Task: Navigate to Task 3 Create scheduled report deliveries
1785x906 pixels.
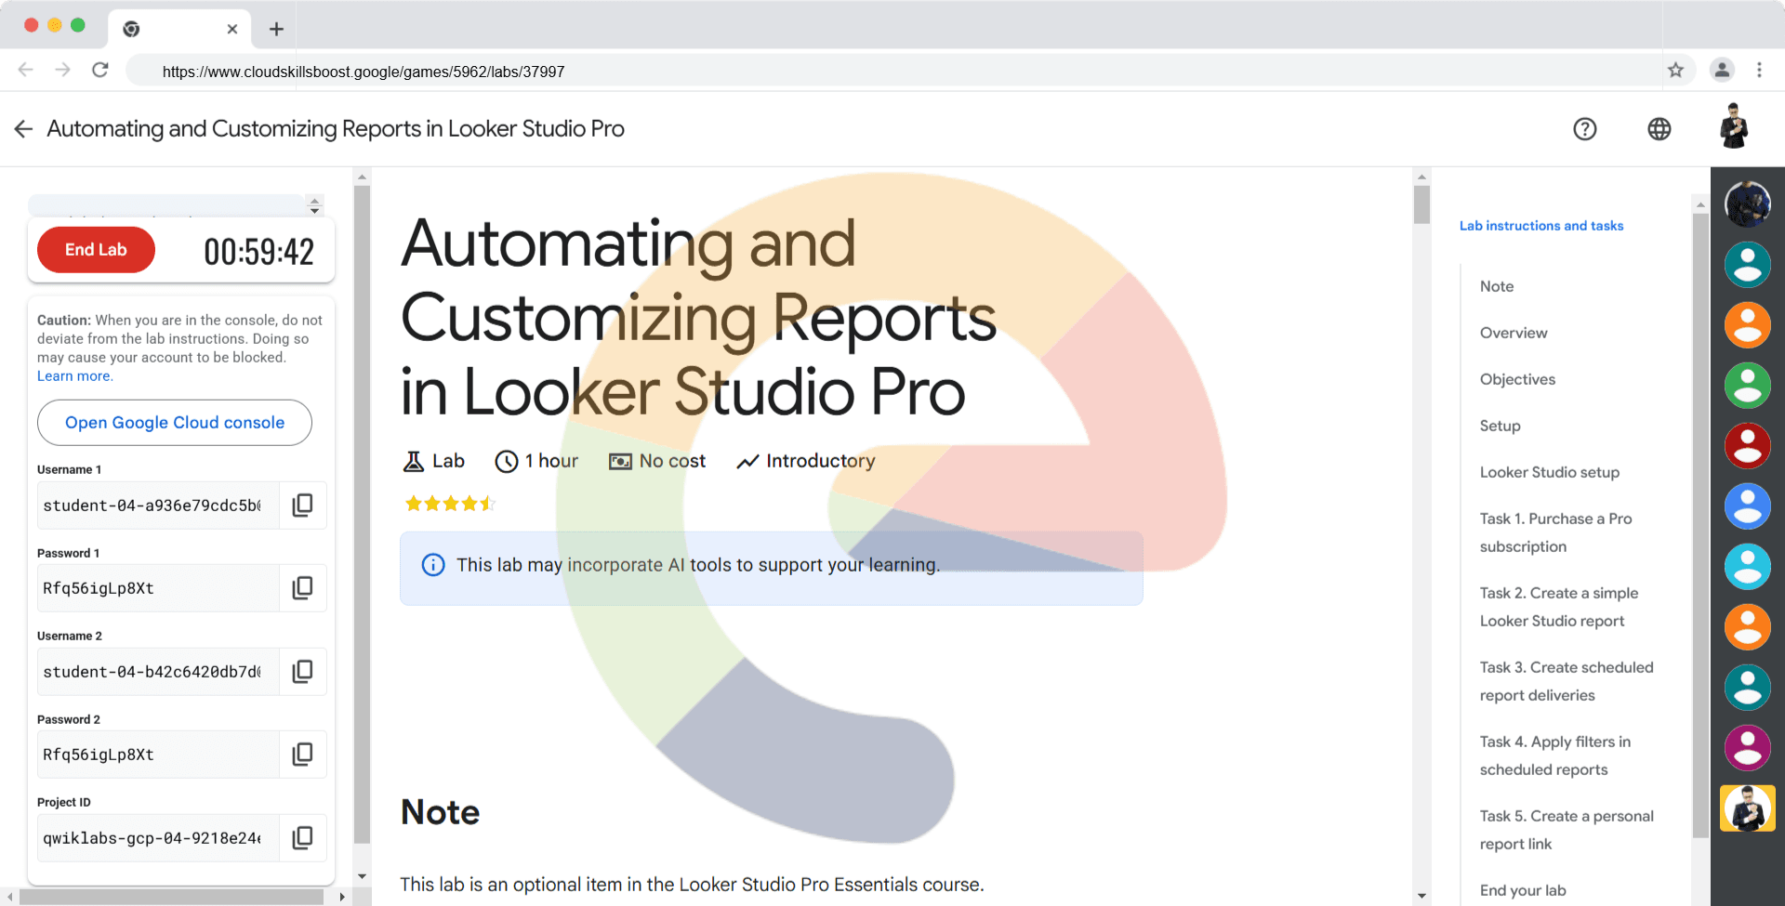Action: click(x=1567, y=681)
